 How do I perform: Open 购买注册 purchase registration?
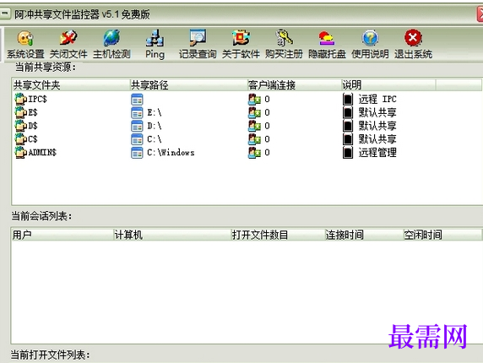(284, 45)
